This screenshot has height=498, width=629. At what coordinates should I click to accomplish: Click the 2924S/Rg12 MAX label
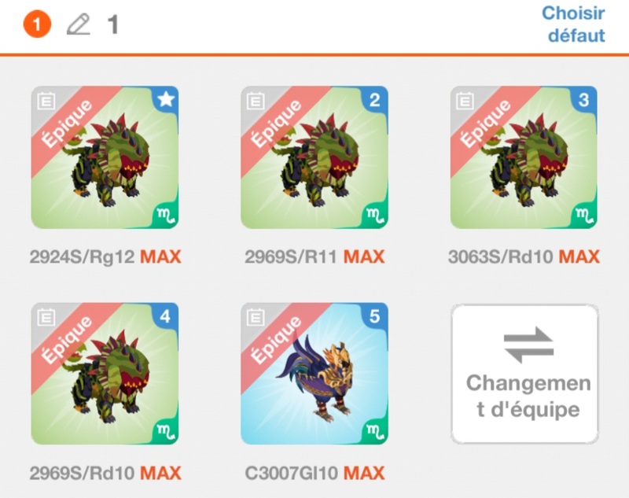point(105,256)
